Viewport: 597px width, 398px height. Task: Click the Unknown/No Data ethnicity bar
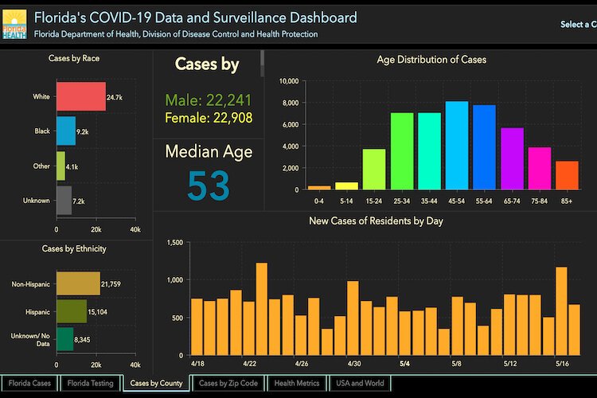[64, 341]
